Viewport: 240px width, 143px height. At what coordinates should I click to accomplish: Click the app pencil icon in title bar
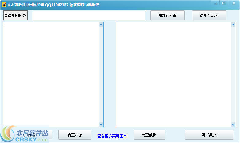point(4,5)
